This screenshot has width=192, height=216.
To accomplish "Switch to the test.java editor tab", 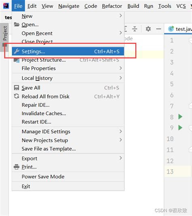I will [179, 29].
